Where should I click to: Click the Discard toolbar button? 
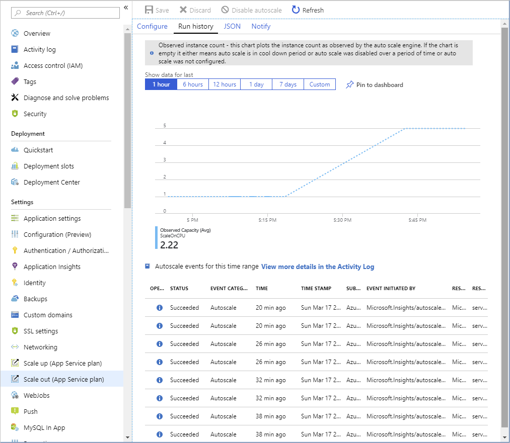[x=195, y=10]
